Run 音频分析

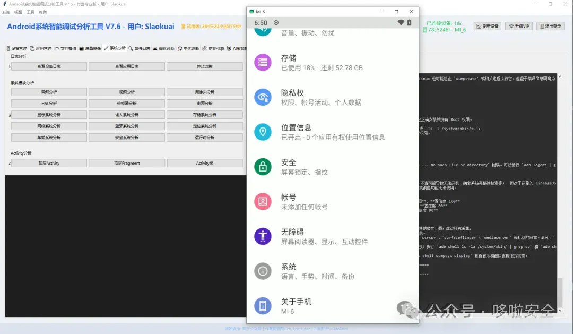point(49,92)
